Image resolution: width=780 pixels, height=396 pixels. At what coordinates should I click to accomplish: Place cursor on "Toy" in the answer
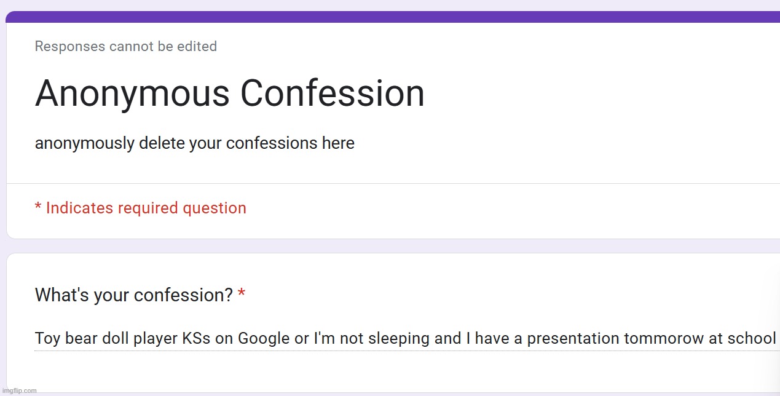tap(48, 338)
